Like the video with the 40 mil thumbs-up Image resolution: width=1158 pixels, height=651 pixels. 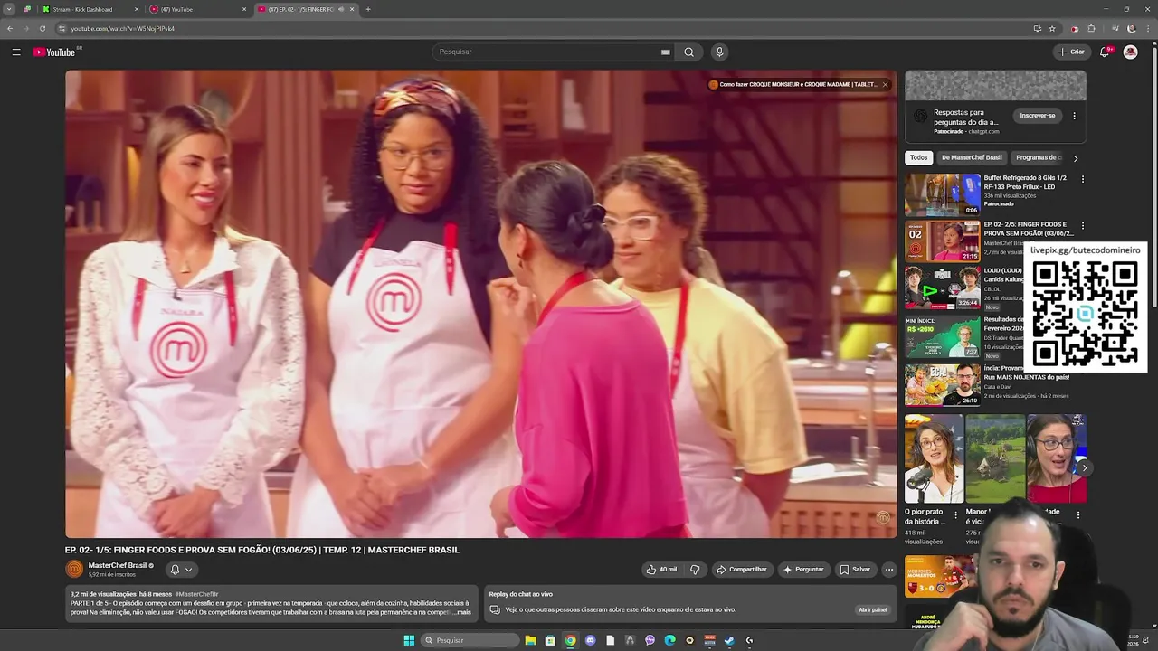tap(662, 570)
